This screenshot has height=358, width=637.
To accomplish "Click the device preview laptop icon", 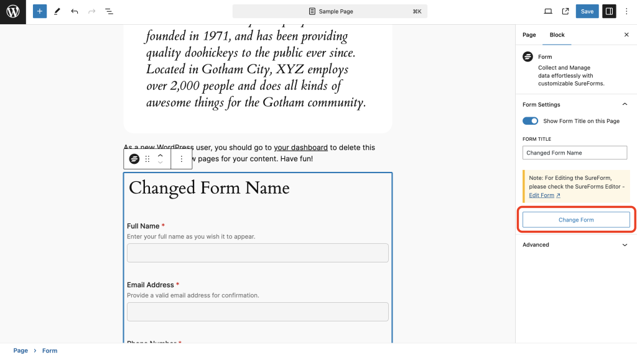I will (x=548, y=11).
